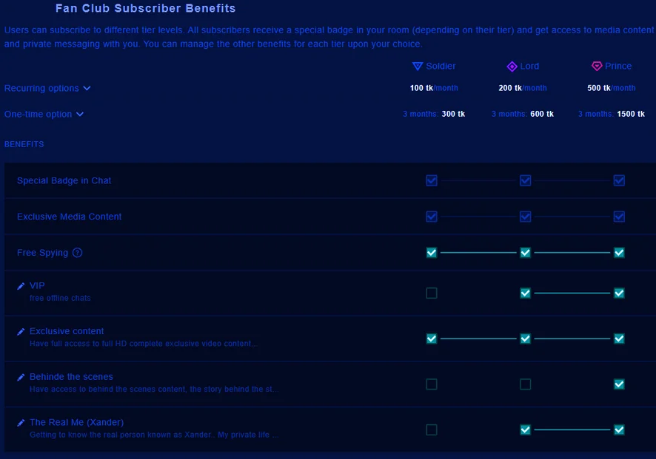The width and height of the screenshot is (656, 459).
Task: Click pencil icon beside Behinde the scenes
Action: [x=21, y=377]
